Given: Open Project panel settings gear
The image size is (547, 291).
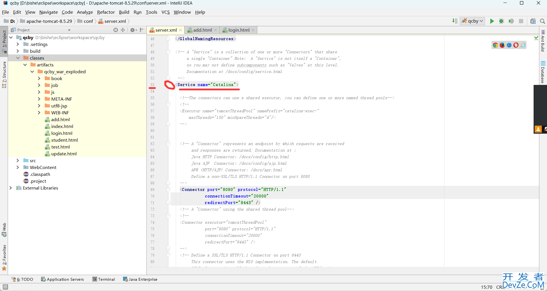Looking at the screenshot, I should coord(133,30).
